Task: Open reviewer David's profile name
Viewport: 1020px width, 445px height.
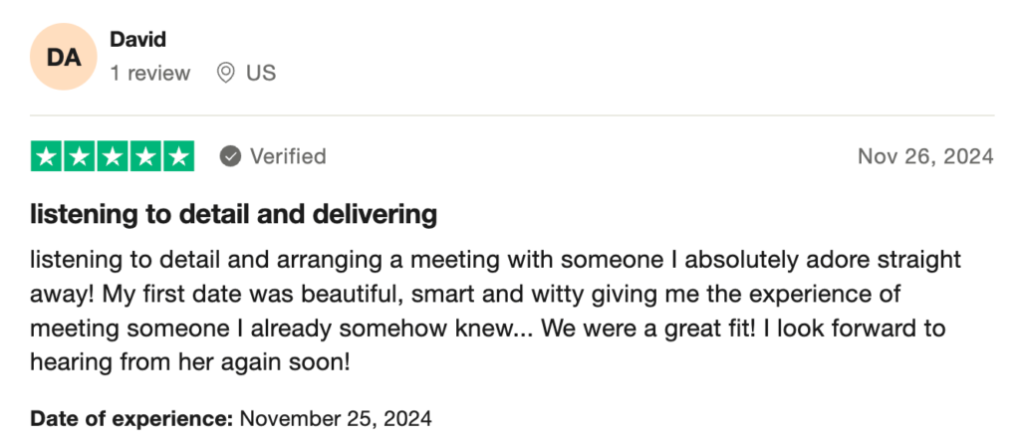Action: point(137,39)
